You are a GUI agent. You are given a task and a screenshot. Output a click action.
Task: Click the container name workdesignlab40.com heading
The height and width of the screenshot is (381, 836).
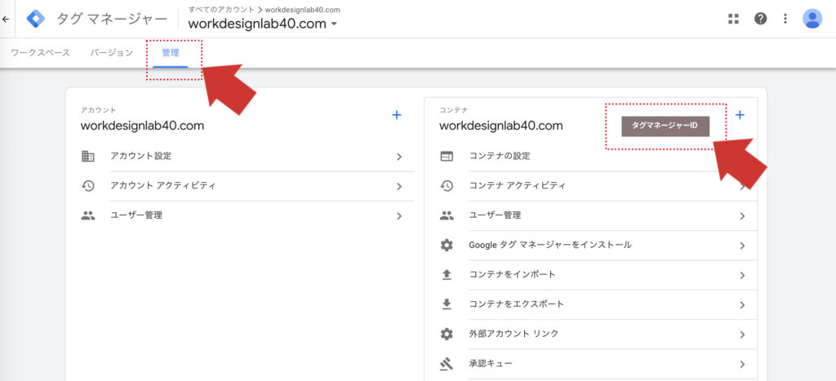tap(501, 126)
